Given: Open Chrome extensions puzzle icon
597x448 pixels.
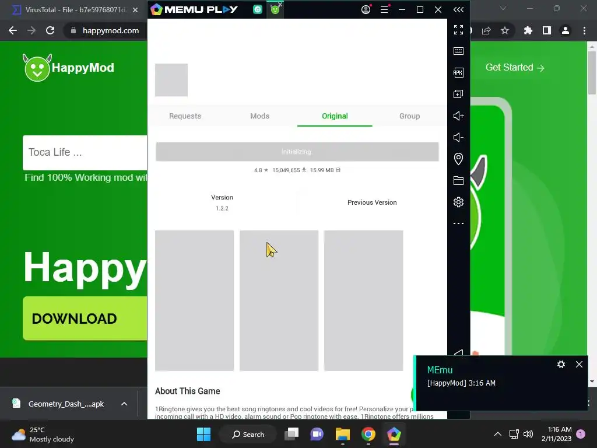Looking at the screenshot, I should pyautogui.click(x=528, y=30).
